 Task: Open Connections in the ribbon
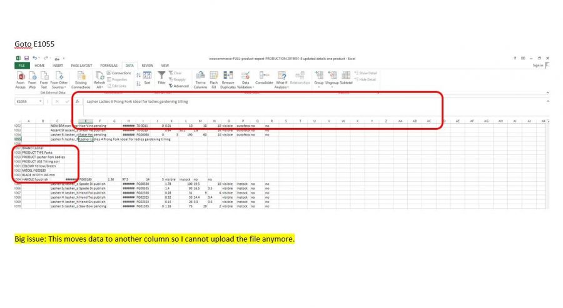119,73
